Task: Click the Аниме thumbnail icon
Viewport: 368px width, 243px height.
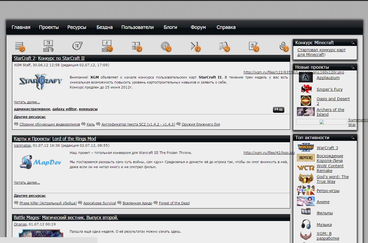Action: click(306, 202)
